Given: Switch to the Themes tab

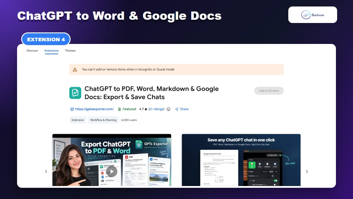Looking at the screenshot, I should click(x=70, y=51).
